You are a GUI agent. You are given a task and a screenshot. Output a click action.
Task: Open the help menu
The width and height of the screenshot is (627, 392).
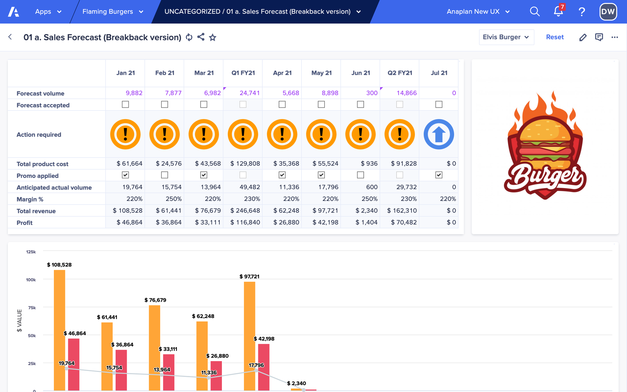click(x=582, y=11)
